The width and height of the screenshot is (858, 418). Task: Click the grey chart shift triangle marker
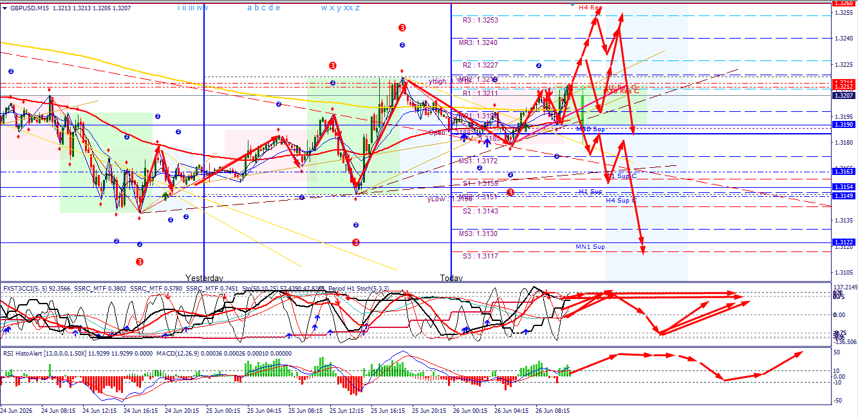573,5
